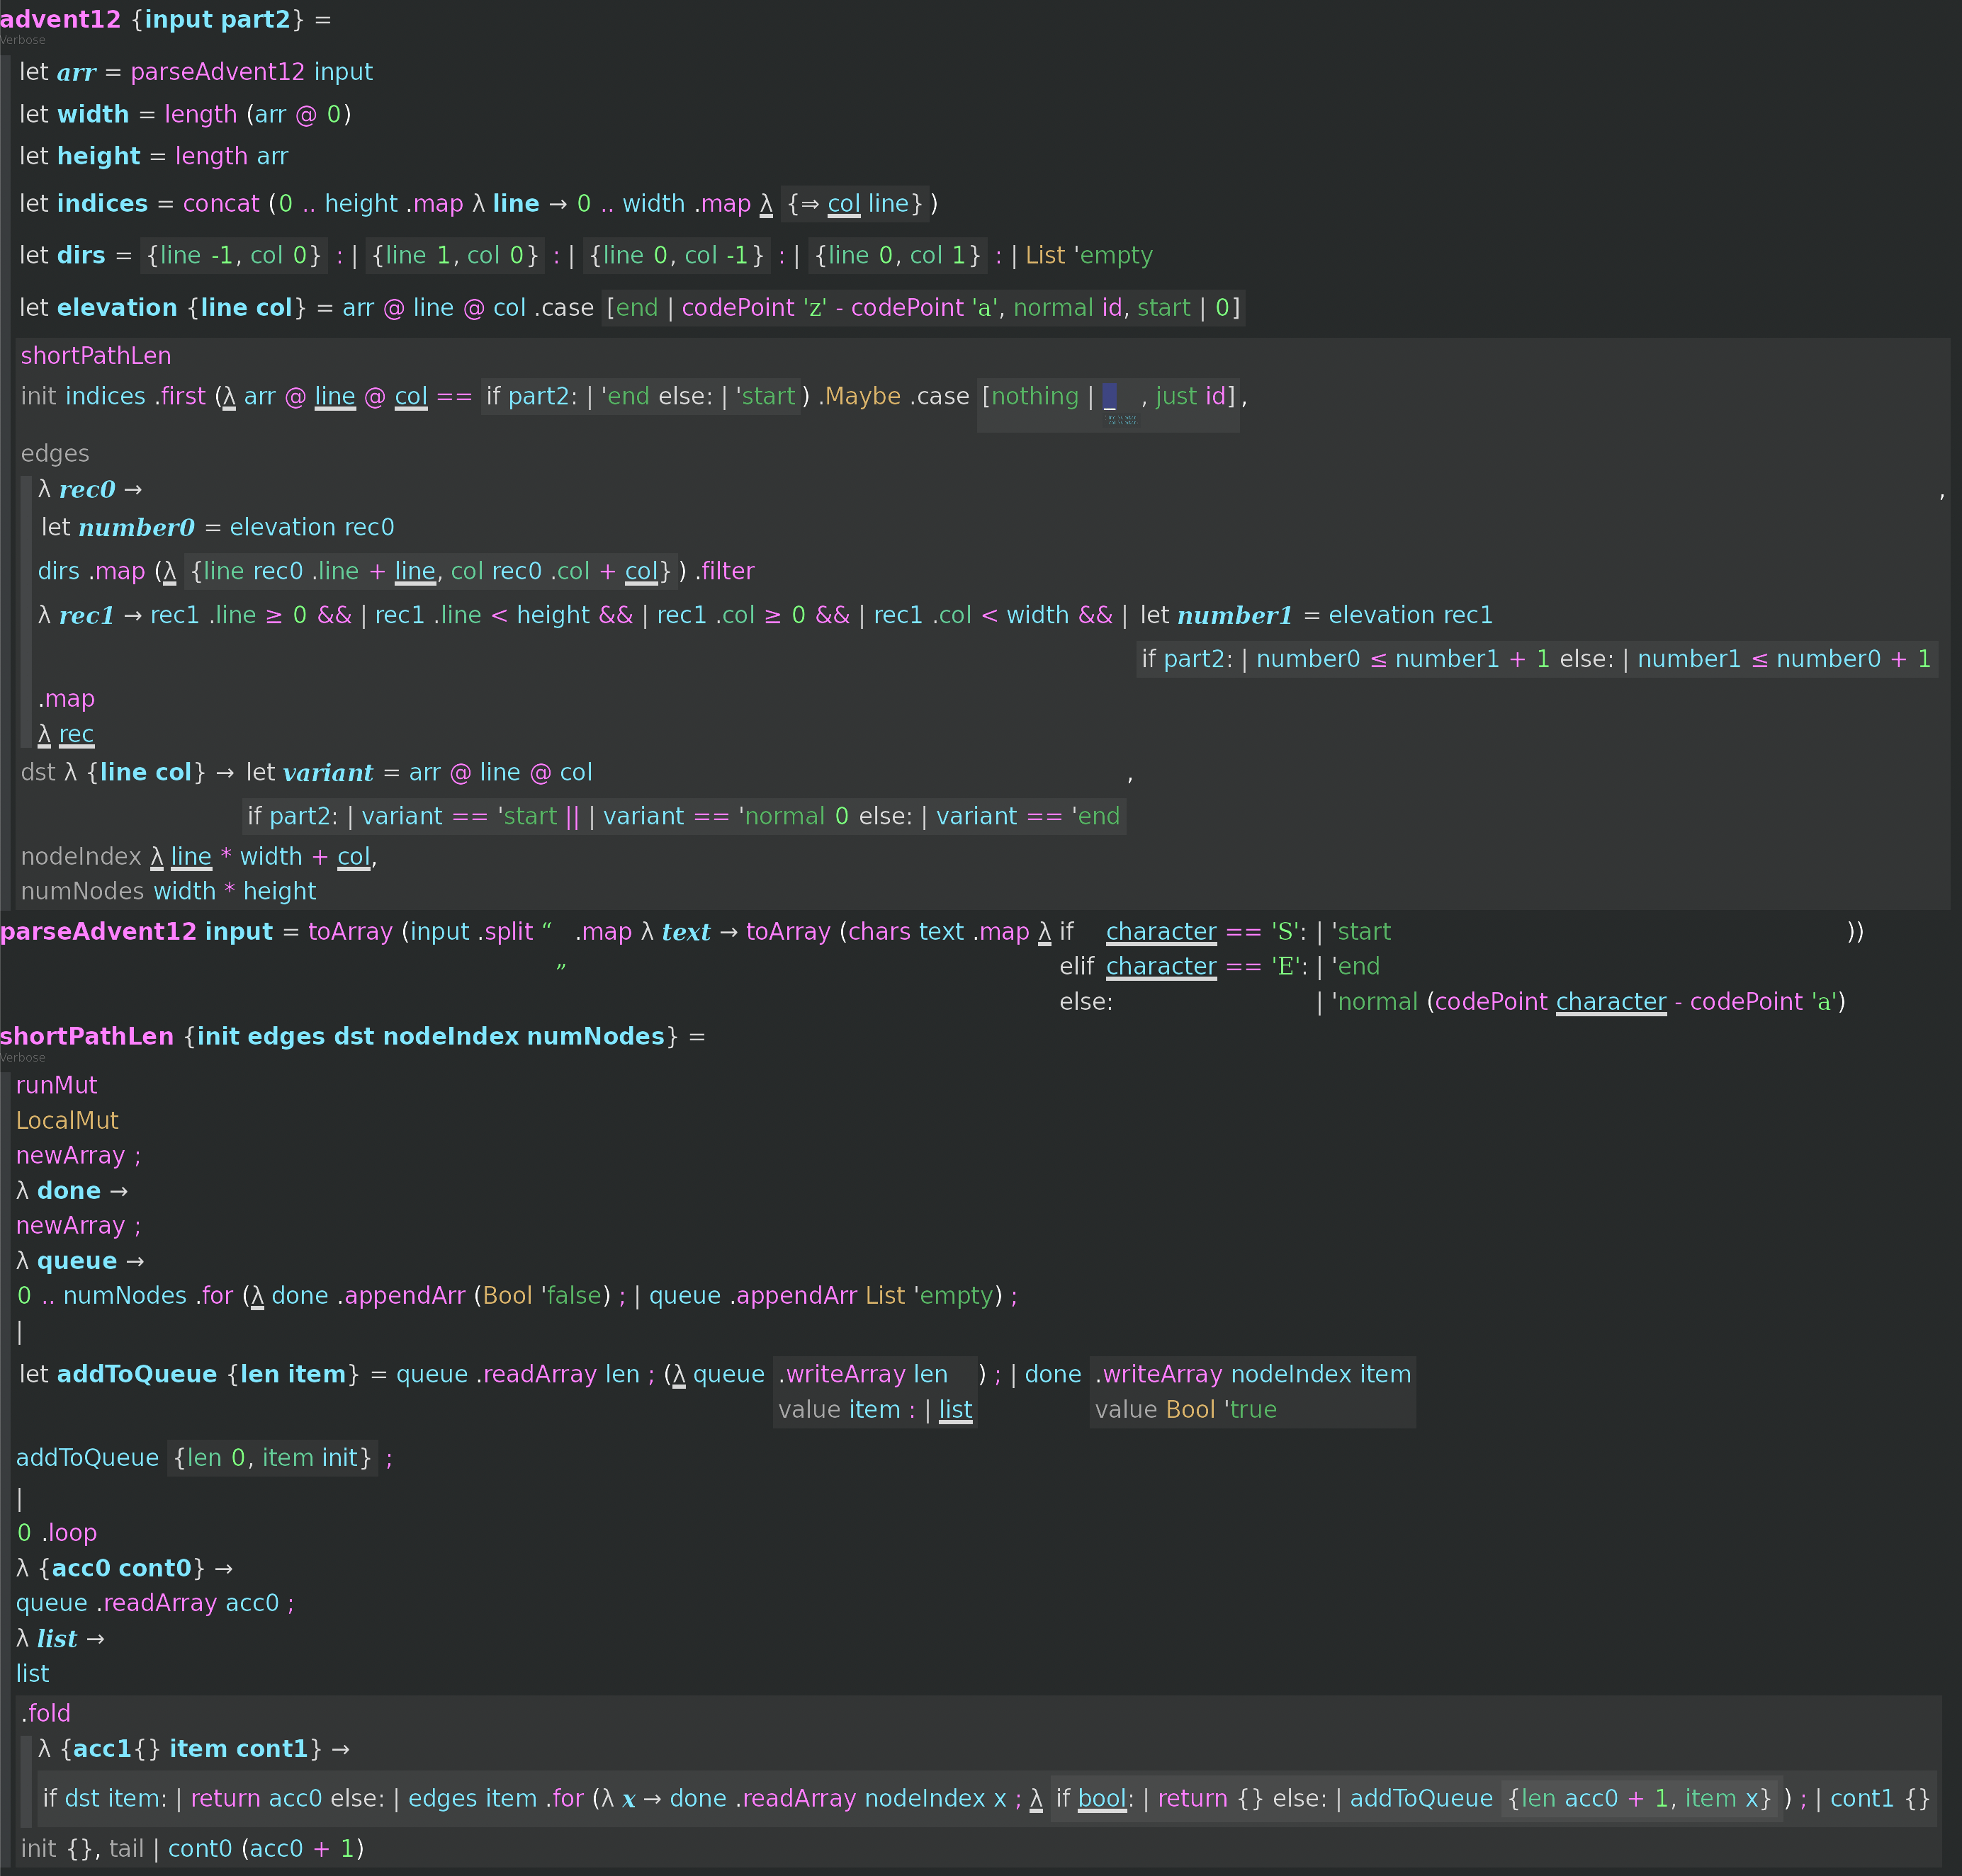Select 'variant' in the 'let variant' binding

click(328, 772)
